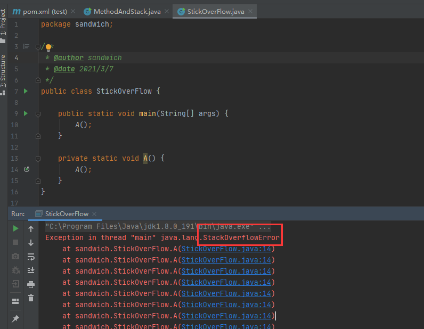Click the doc comment gutter icon on line 3
The image size is (424, 329).
26,46
